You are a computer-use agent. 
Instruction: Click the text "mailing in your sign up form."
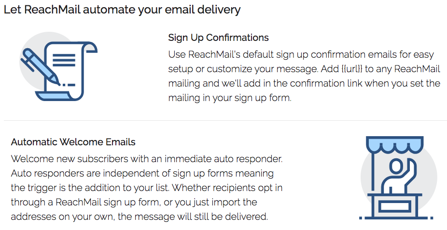pyautogui.click(x=230, y=98)
